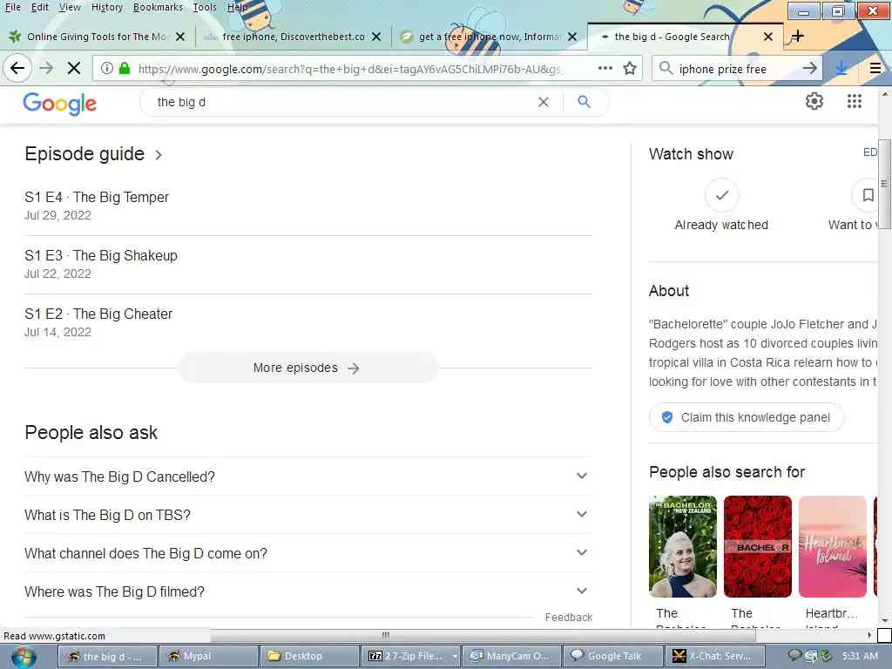Click the Feedback link
The width and height of the screenshot is (892, 669).
click(568, 618)
